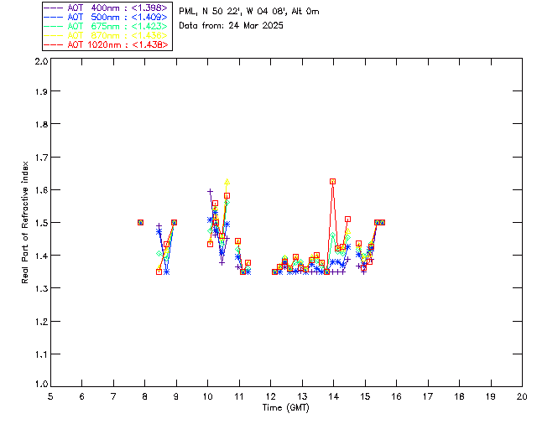Click the hour 9 x-axis tick label
The image size is (537, 429).
[176, 396]
